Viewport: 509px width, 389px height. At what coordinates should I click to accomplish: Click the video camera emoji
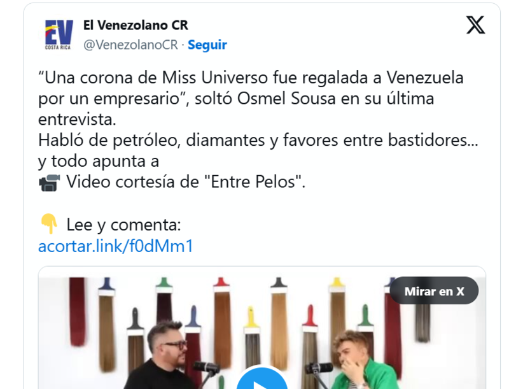pos(50,183)
